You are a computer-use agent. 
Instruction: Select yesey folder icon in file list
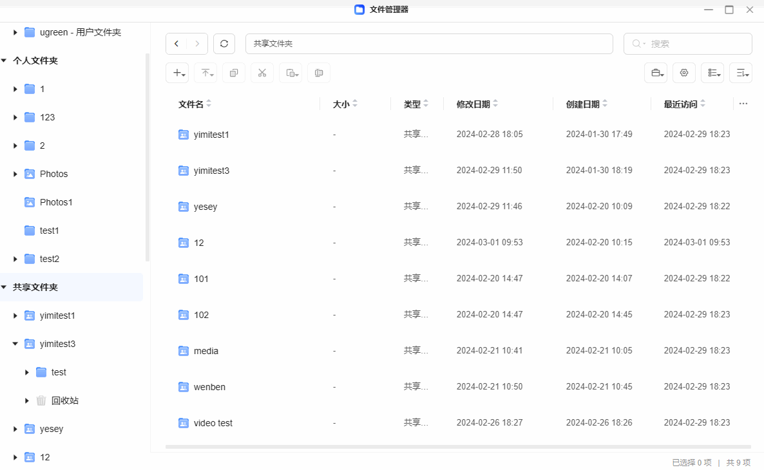pyautogui.click(x=183, y=207)
